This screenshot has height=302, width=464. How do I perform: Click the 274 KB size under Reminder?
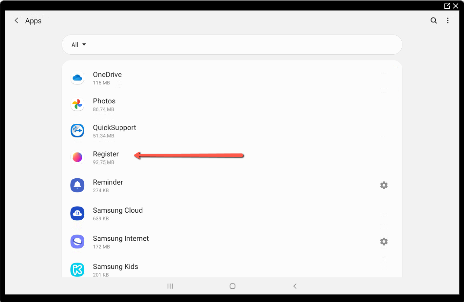[x=101, y=191]
